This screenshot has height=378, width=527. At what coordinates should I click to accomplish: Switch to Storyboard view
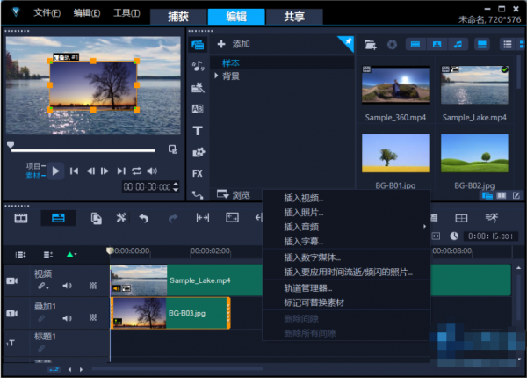pos(21,219)
